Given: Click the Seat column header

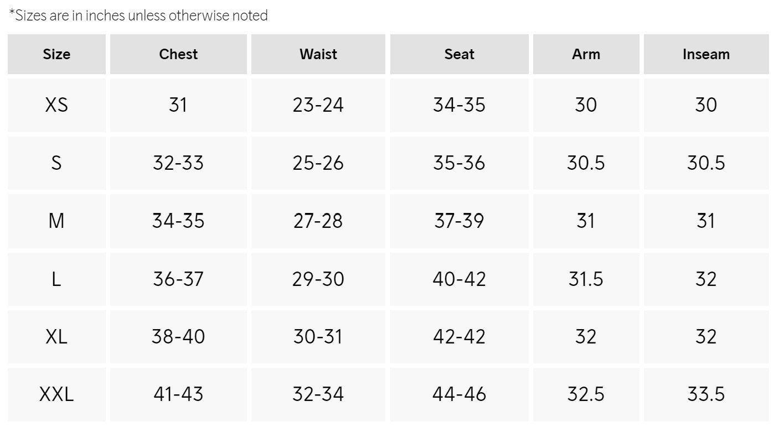Looking at the screenshot, I should pyautogui.click(x=459, y=54).
